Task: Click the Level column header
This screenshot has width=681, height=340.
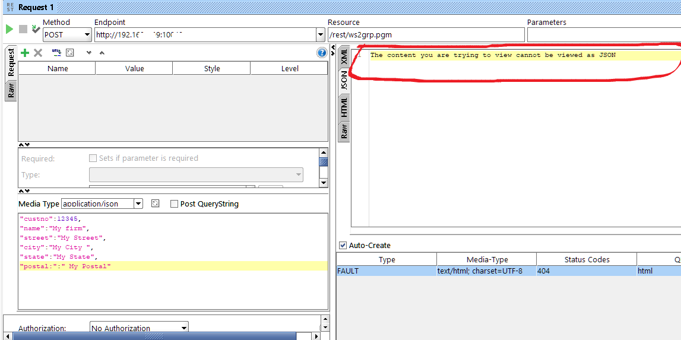Action: point(290,69)
